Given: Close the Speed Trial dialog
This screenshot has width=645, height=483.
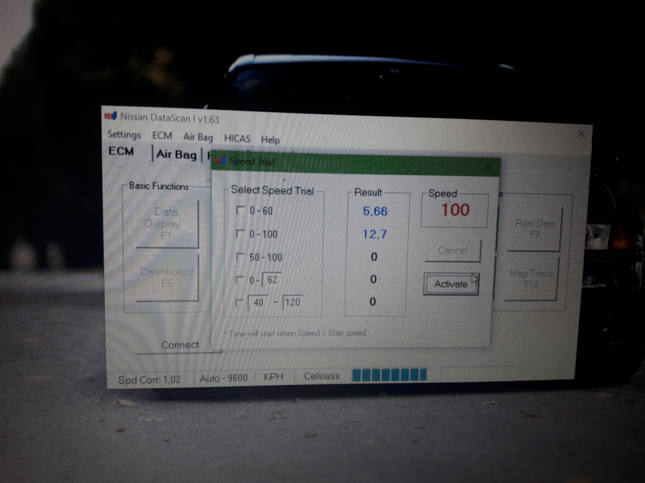Looking at the screenshot, I should tap(488, 167).
